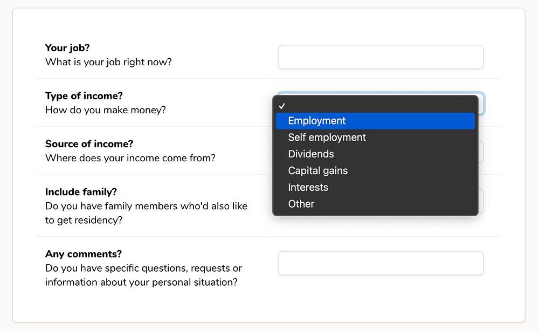
Task: Pick "Dividends" as the income type
Action: [x=311, y=154]
